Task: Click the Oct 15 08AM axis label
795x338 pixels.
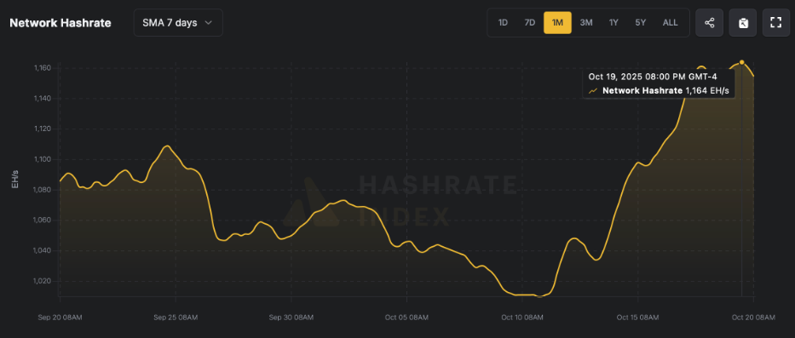Action: point(638,318)
